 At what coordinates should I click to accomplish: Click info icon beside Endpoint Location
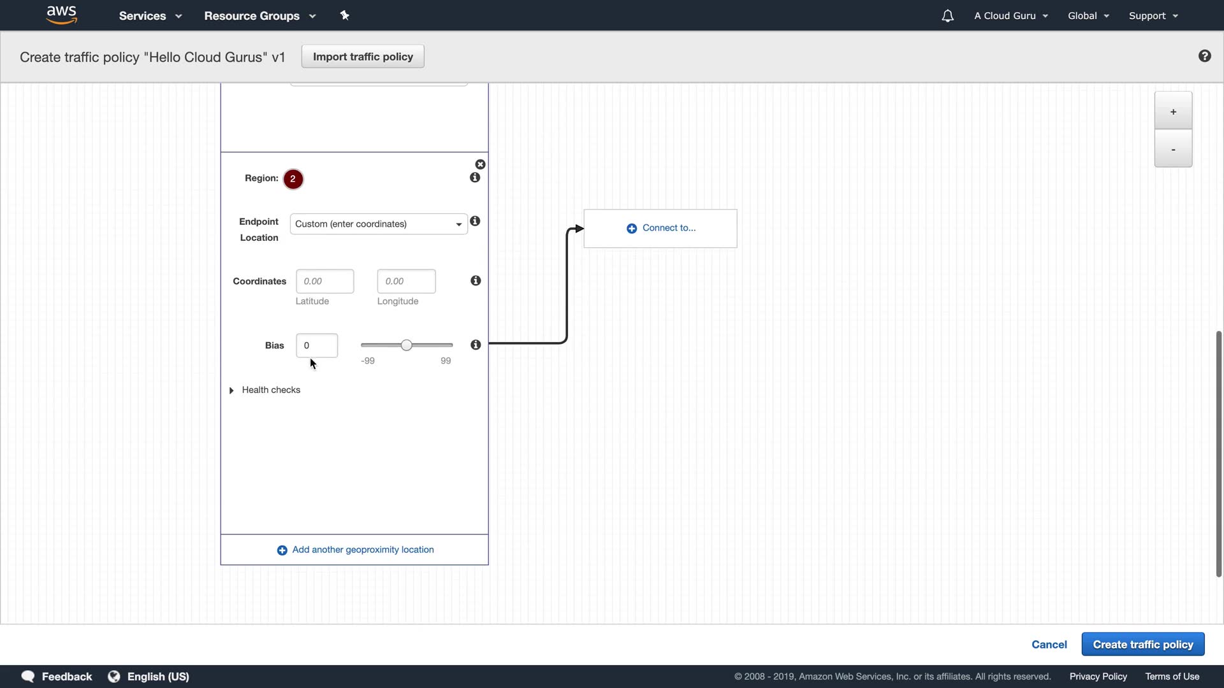coord(475,221)
